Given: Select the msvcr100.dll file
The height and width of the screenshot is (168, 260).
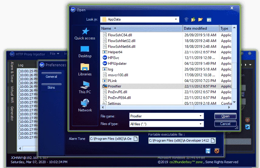Looking at the screenshot, I should [118, 75].
